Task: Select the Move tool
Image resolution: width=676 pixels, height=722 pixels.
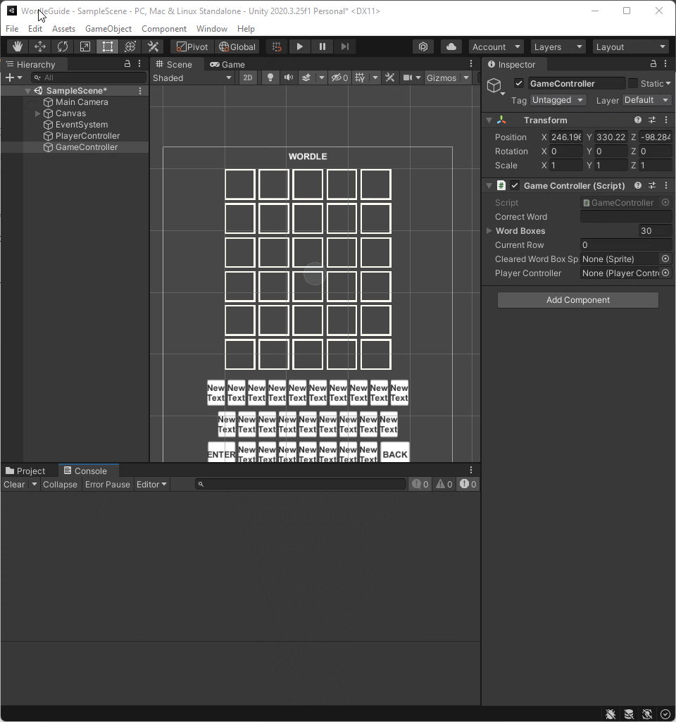Action: pos(39,46)
